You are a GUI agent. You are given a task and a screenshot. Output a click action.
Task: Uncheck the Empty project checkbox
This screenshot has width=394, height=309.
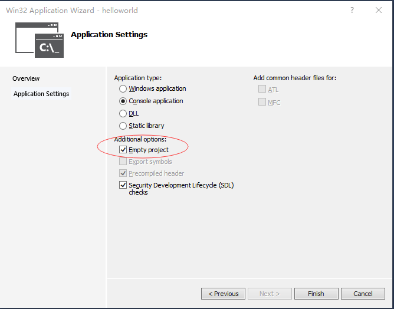point(123,150)
